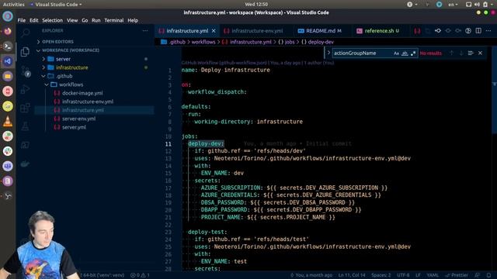
Task: Open the Docker view
Action: tap(25, 164)
